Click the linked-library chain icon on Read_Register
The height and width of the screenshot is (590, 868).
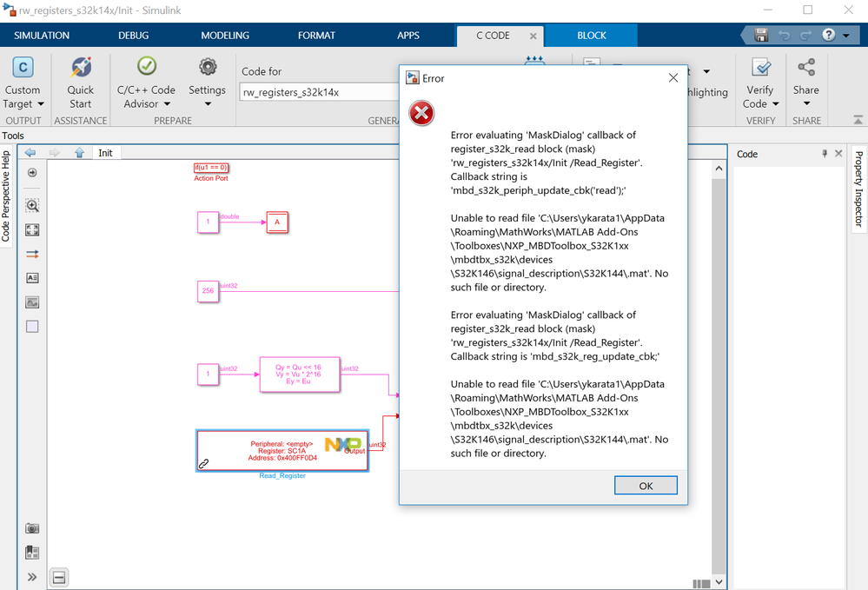tap(203, 463)
